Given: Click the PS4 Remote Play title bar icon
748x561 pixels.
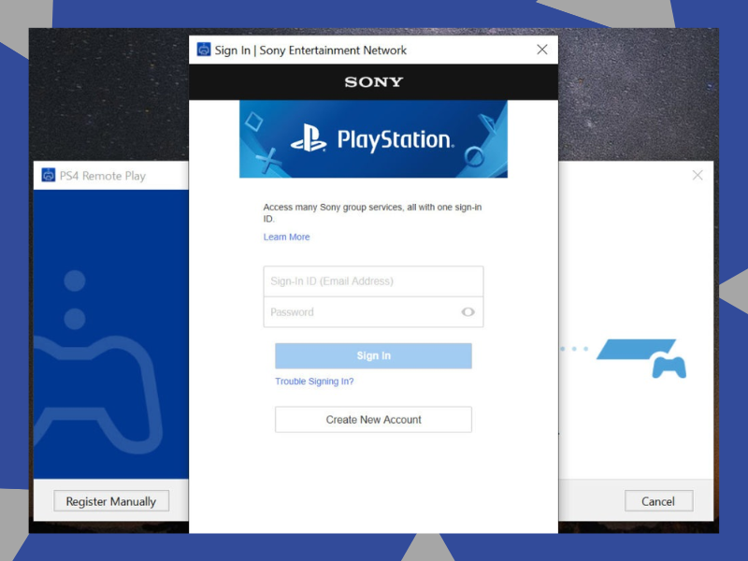Looking at the screenshot, I should [x=49, y=175].
